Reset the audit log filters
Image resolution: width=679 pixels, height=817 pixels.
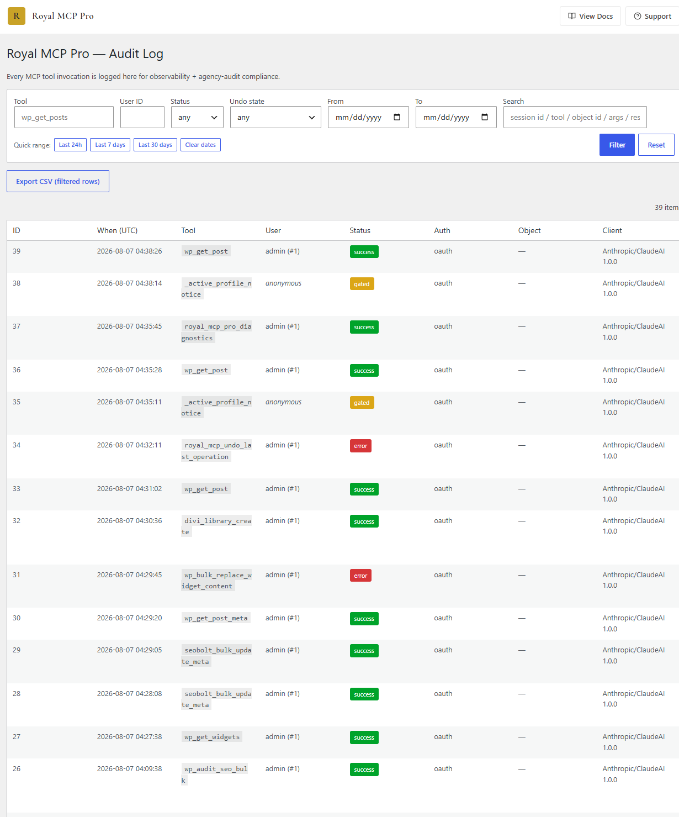tap(656, 145)
